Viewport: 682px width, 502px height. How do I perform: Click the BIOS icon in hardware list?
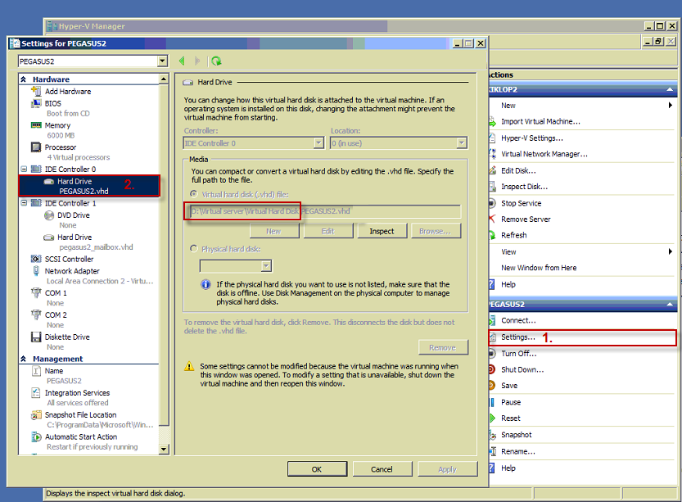click(x=36, y=103)
